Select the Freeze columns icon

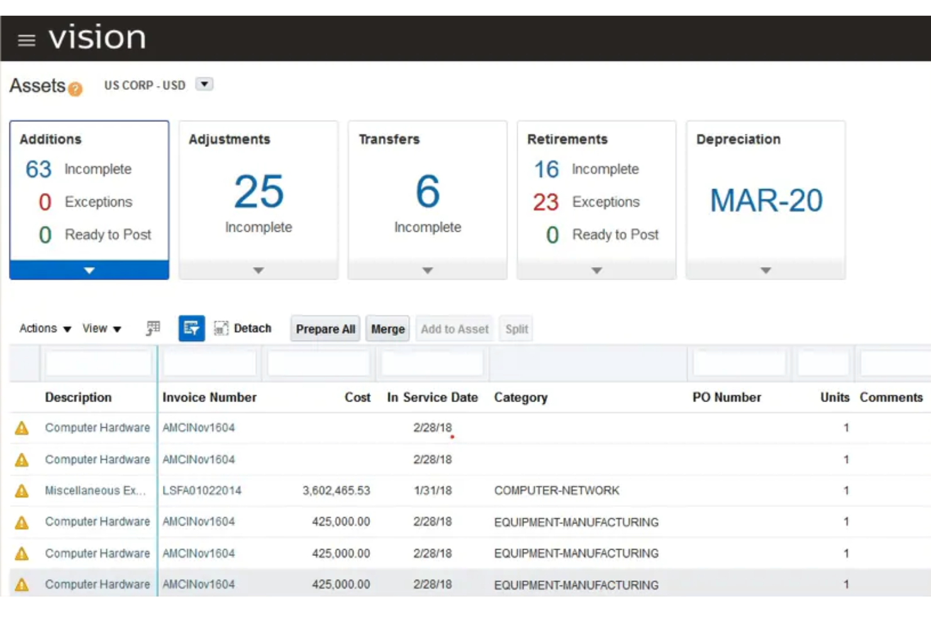pyautogui.click(x=153, y=328)
